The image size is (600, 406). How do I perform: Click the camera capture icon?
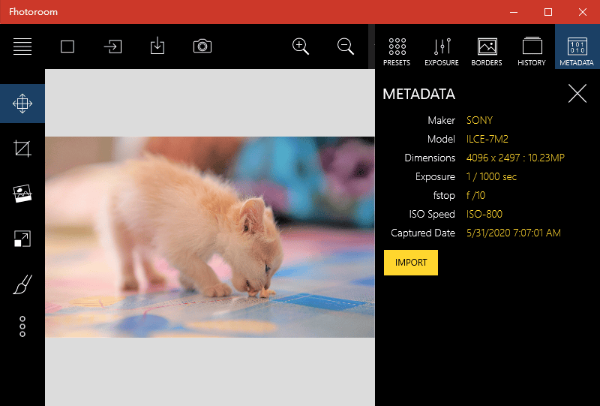(202, 47)
